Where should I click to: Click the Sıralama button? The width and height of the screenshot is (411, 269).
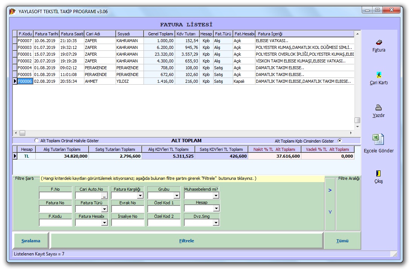pos(31,241)
